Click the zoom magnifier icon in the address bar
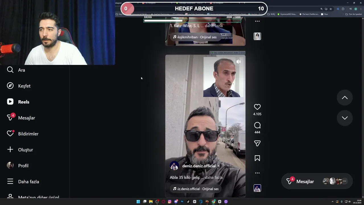This screenshot has height=205, width=364. pos(322,9)
